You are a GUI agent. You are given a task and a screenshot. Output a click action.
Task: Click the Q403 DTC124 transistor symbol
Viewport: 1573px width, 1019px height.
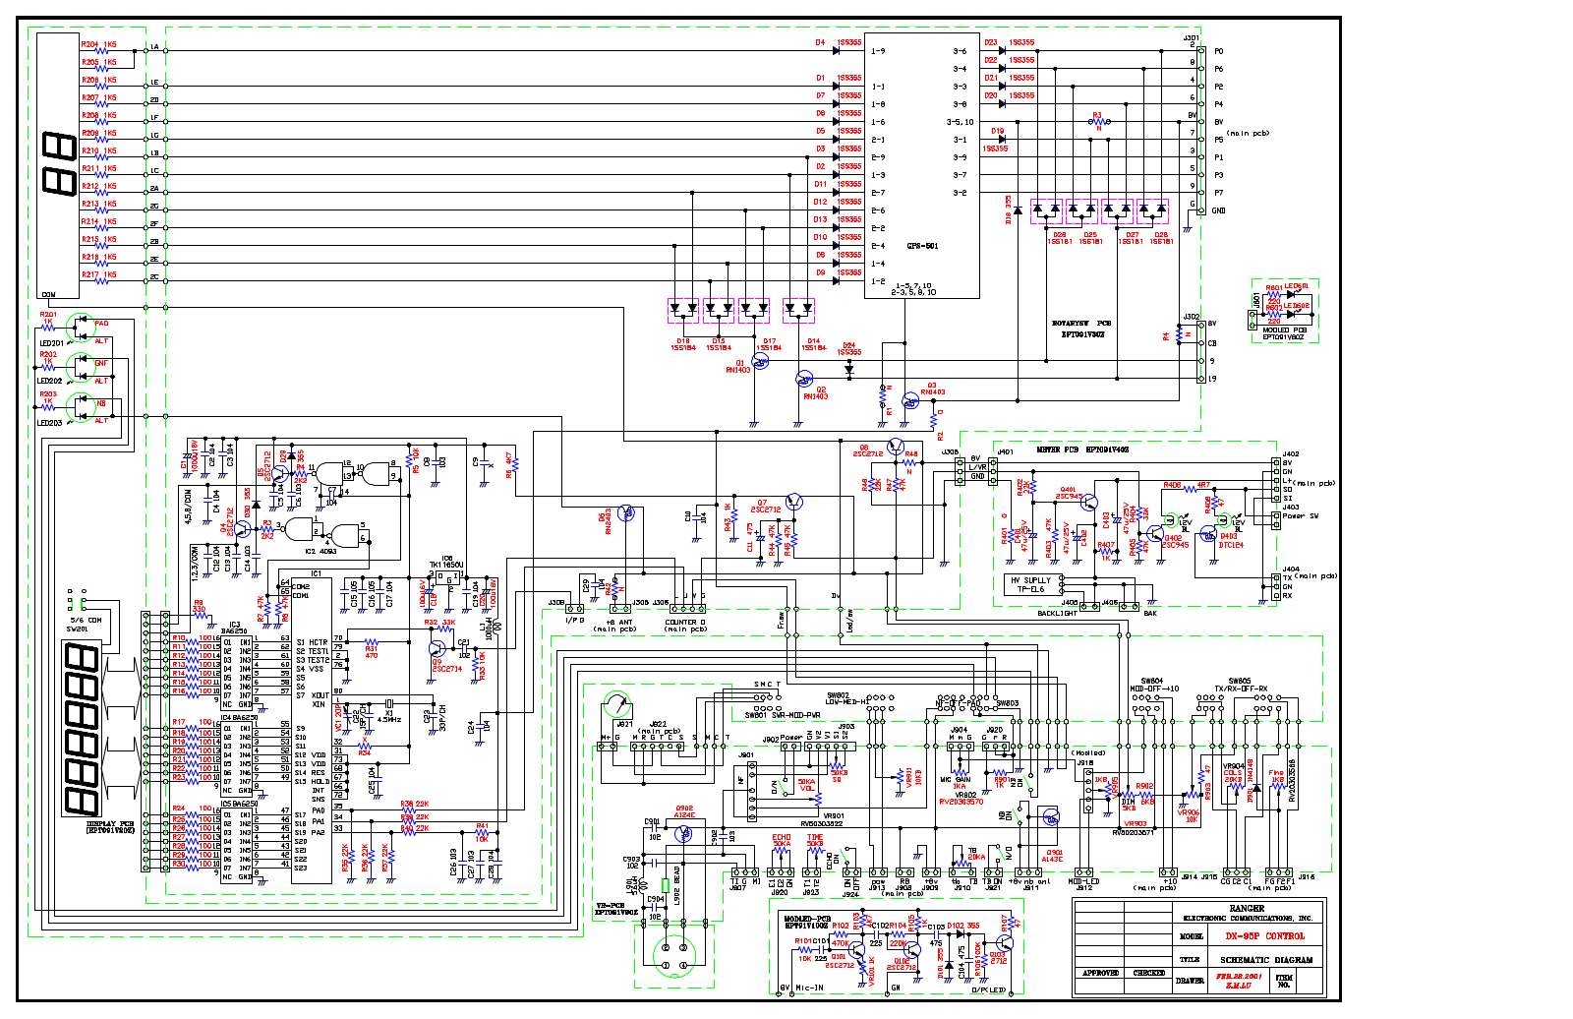pos(1208,534)
